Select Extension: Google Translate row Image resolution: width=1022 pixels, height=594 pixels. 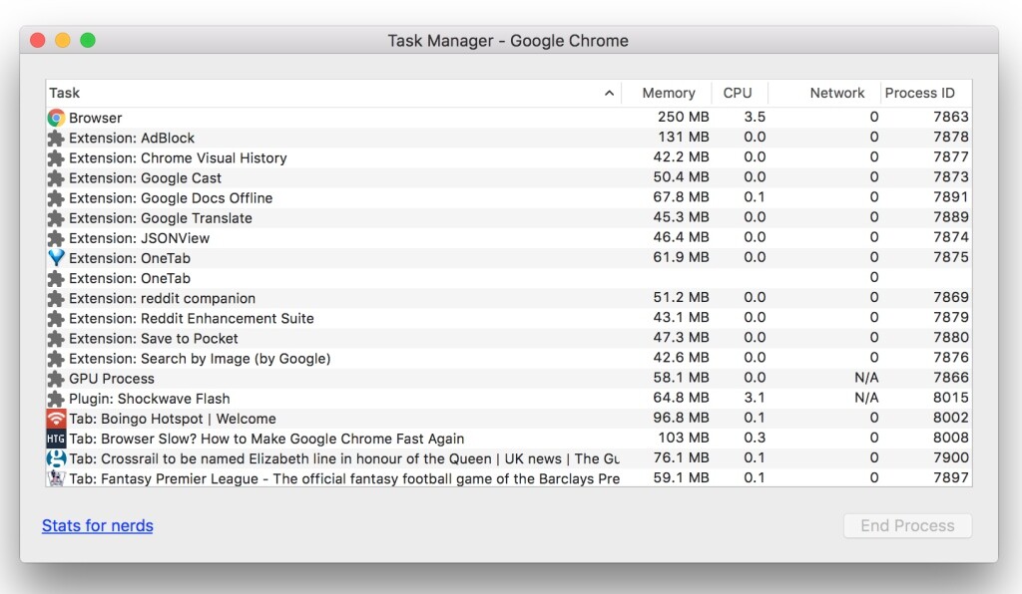[x=508, y=218]
